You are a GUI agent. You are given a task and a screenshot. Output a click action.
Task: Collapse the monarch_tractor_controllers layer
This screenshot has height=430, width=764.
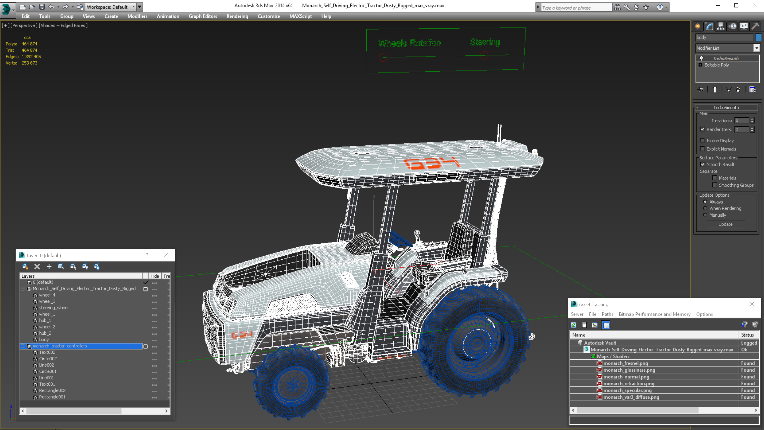coord(23,346)
